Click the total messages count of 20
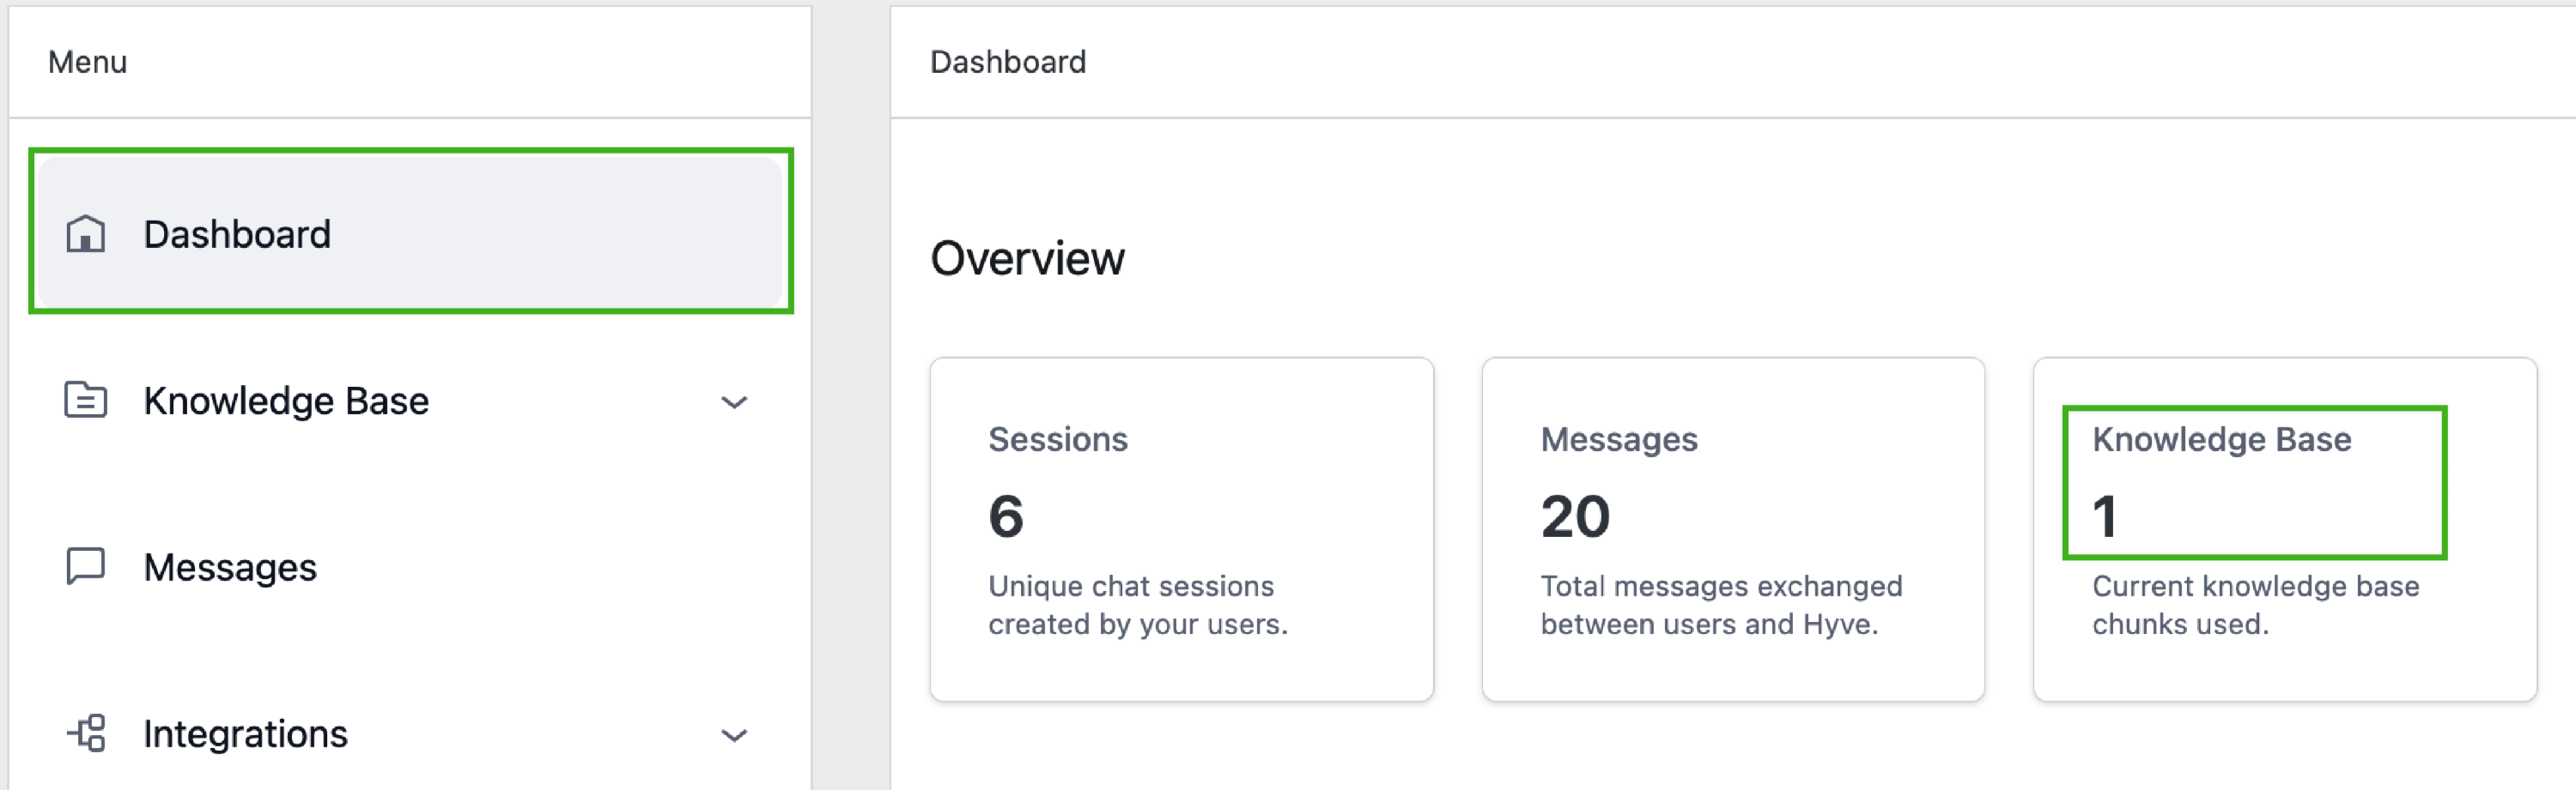2576x790 pixels. point(1575,516)
